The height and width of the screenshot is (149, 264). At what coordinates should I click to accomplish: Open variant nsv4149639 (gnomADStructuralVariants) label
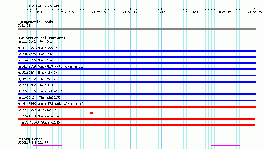[51, 66]
